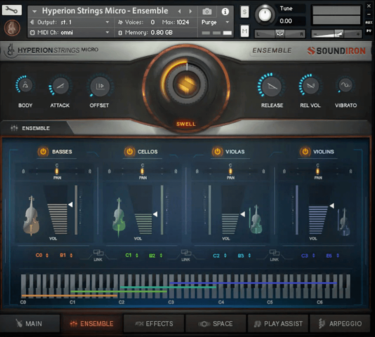The width and height of the screenshot is (375, 337).
Task: Open the wrench edit mode icon
Action: click(12, 10)
